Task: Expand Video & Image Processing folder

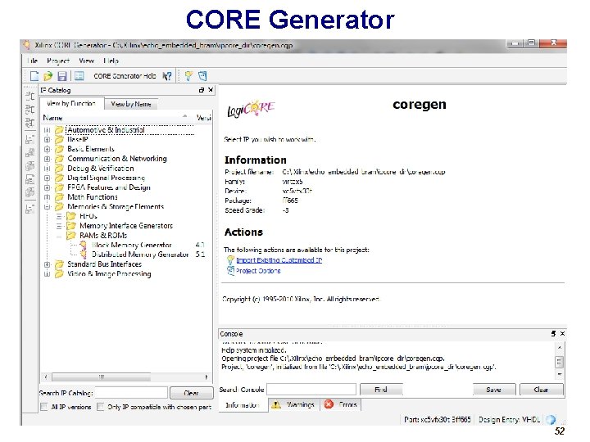Action: (x=47, y=274)
